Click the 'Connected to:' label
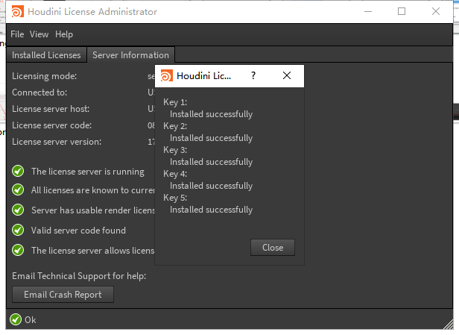The width and height of the screenshot is (459, 335). coord(39,93)
